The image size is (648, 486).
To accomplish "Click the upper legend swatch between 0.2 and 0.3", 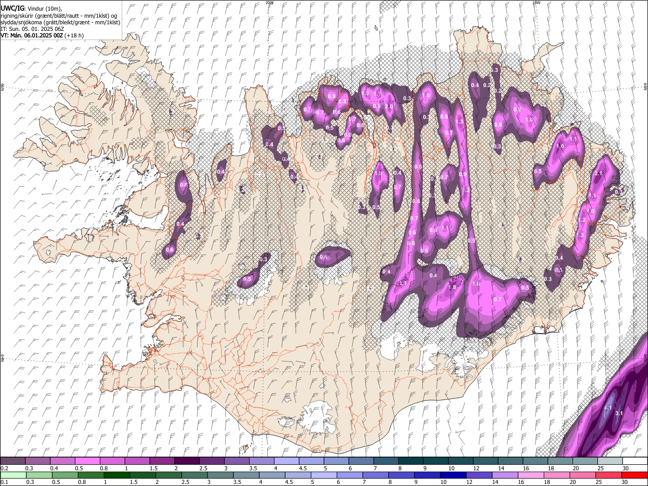I will [x=13, y=461].
